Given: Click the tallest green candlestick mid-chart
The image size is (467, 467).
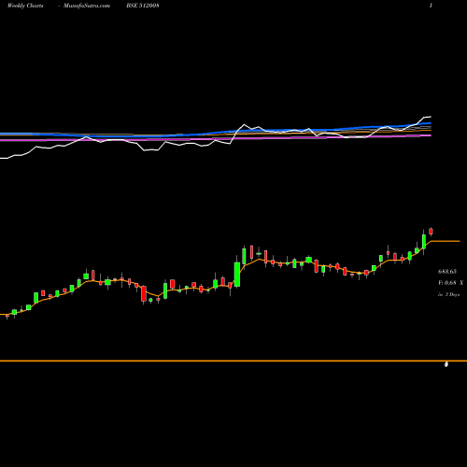Looking at the screenshot, I should click(x=237, y=275).
